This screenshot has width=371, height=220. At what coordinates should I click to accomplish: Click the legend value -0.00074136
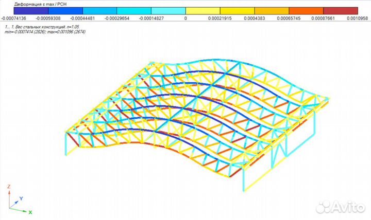pyautogui.click(x=15, y=18)
